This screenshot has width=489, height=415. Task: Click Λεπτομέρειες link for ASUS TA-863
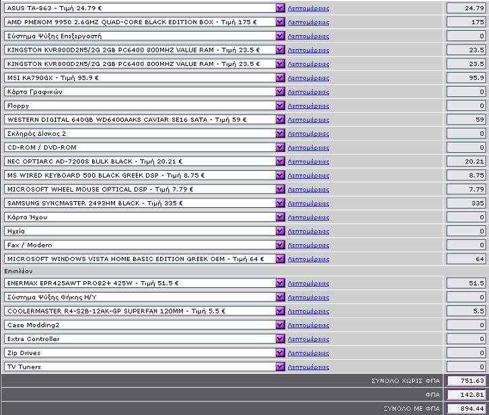(x=308, y=9)
